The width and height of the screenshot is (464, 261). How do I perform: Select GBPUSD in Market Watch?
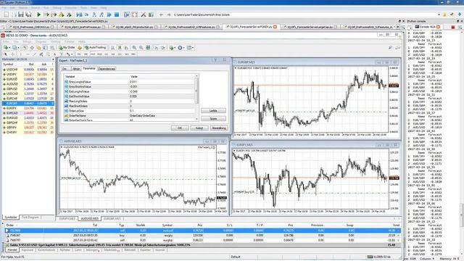[28, 88]
